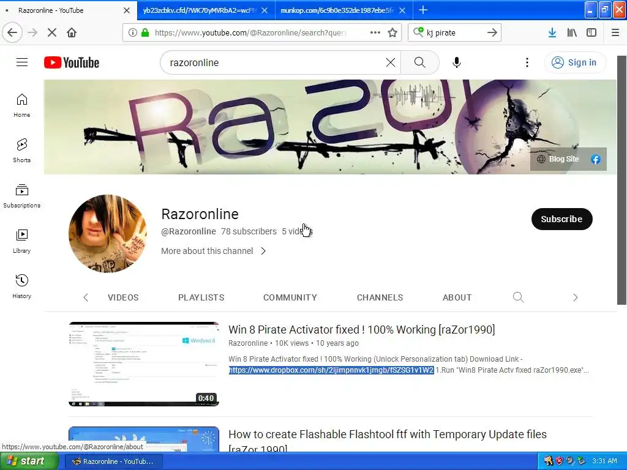
Task: Open How to create Flashable Flashtool video
Action: click(387, 439)
